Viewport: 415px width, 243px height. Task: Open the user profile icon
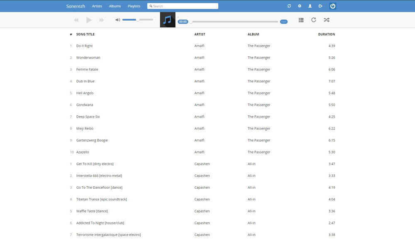(310, 6)
